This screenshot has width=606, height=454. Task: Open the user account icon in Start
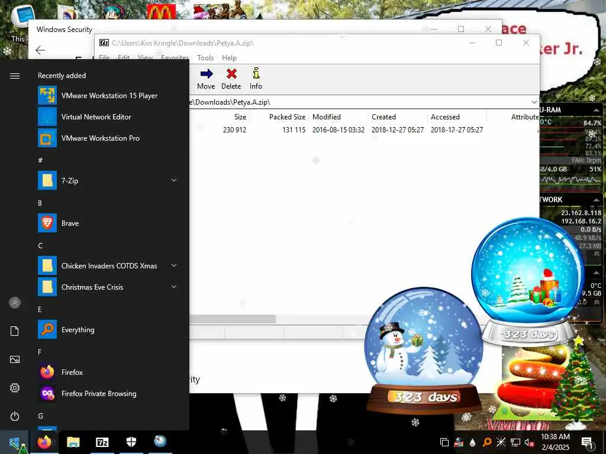(15, 303)
